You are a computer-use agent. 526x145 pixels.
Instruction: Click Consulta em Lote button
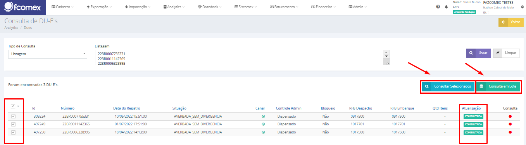point(498,86)
